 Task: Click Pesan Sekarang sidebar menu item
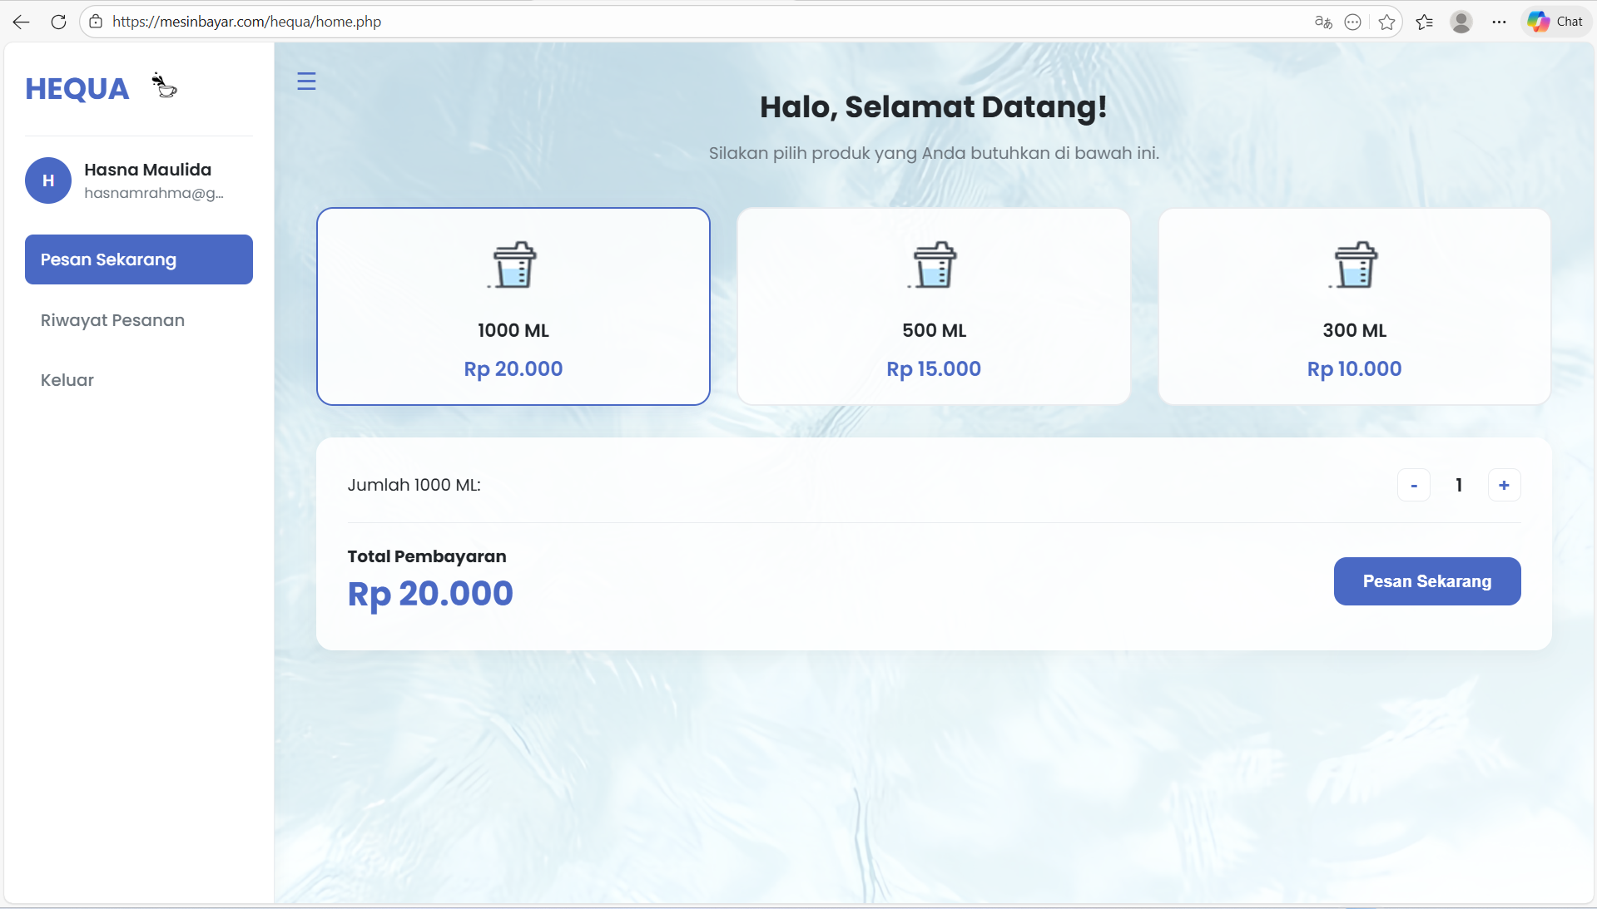pos(139,259)
